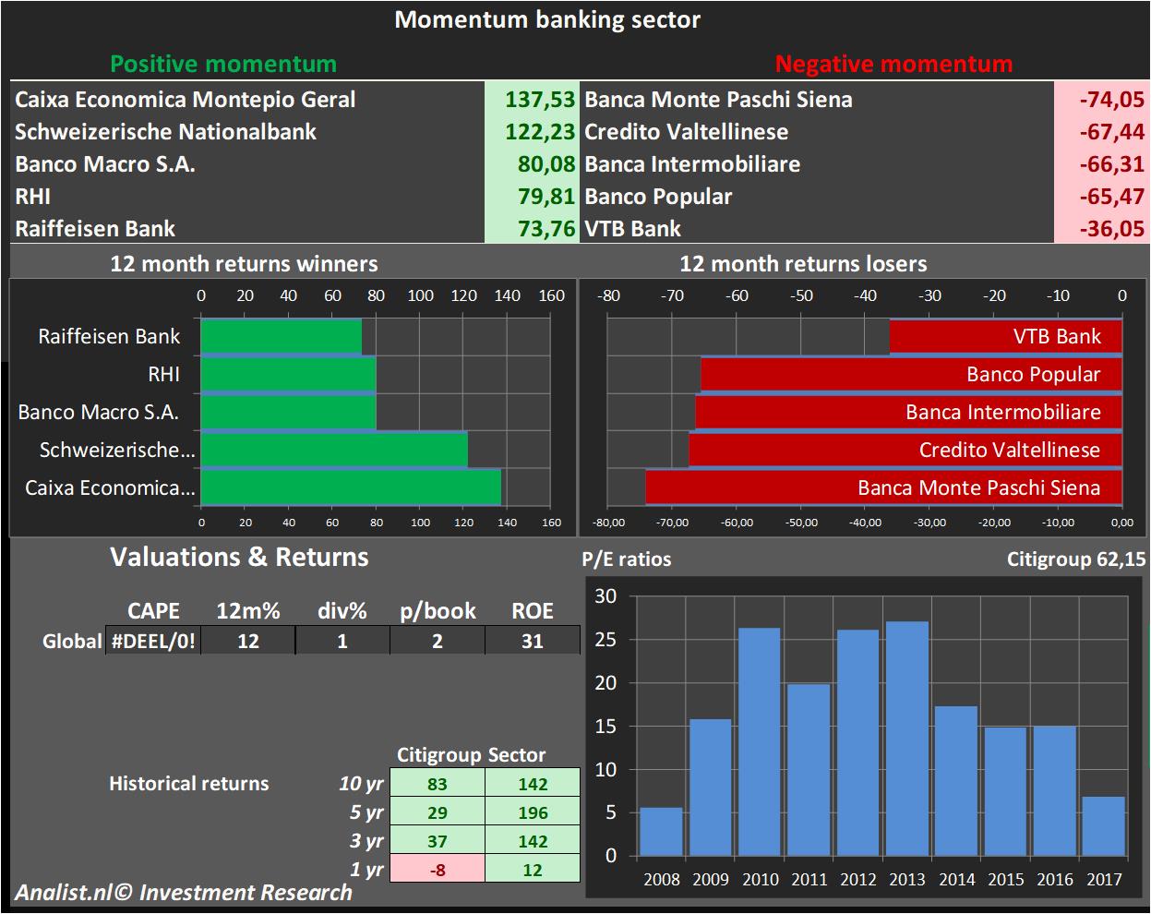The height and width of the screenshot is (914, 1151).
Task: Click the 'Negative momentum' heading
Action: point(893,64)
